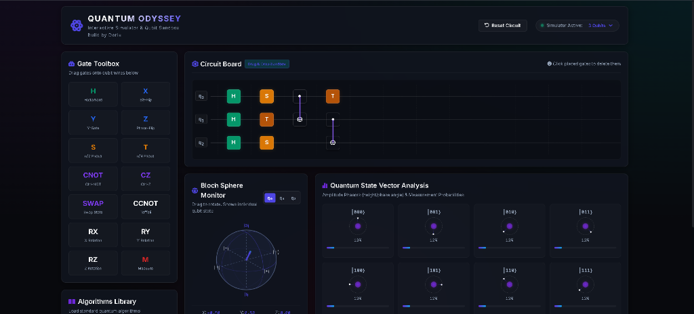Select the Z Phase-Flip gate tile

[x=146, y=122]
